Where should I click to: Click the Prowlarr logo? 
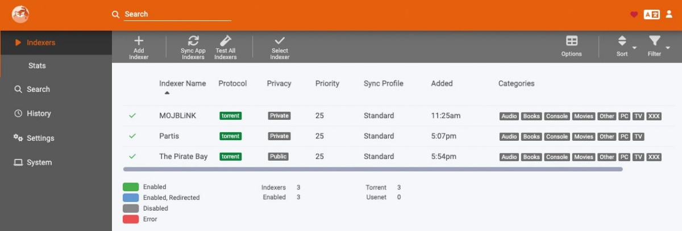(x=20, y=15)
